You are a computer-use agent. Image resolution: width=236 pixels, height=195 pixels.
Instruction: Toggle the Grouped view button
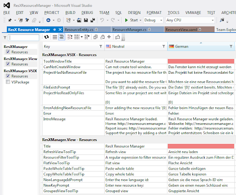pyautogui.click(x=62, y=37)
